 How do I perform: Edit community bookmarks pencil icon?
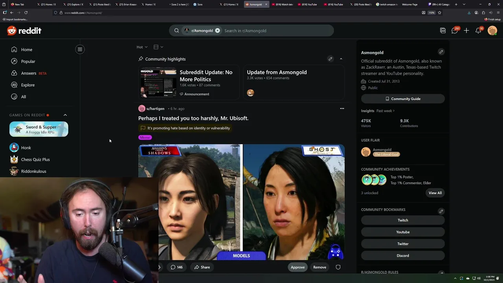tap(441, 211)
